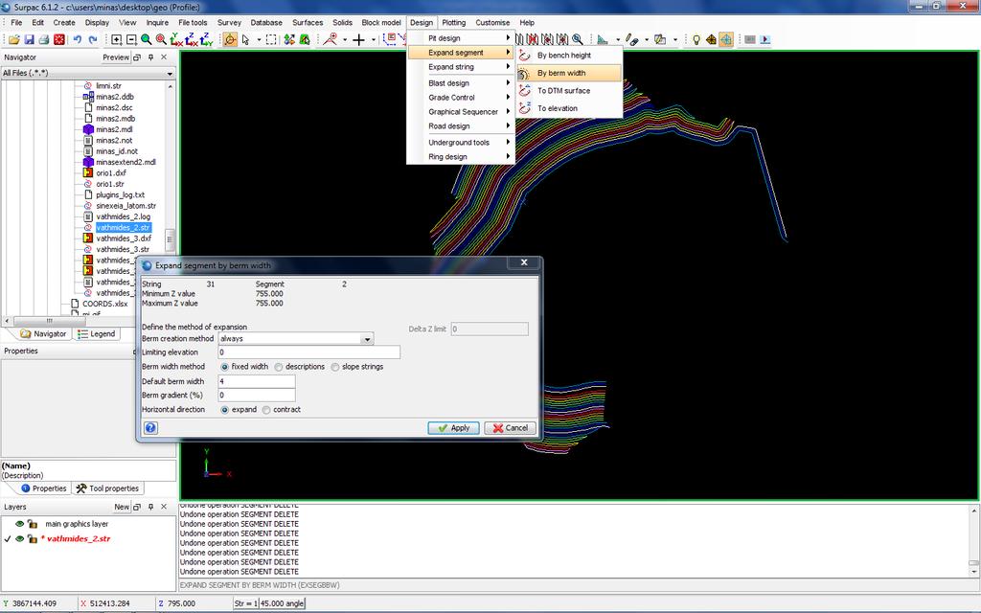Viewport: 981px width, 613px height.
Task: Choose To DTM surface menu entry
Action: coord(569,91)
